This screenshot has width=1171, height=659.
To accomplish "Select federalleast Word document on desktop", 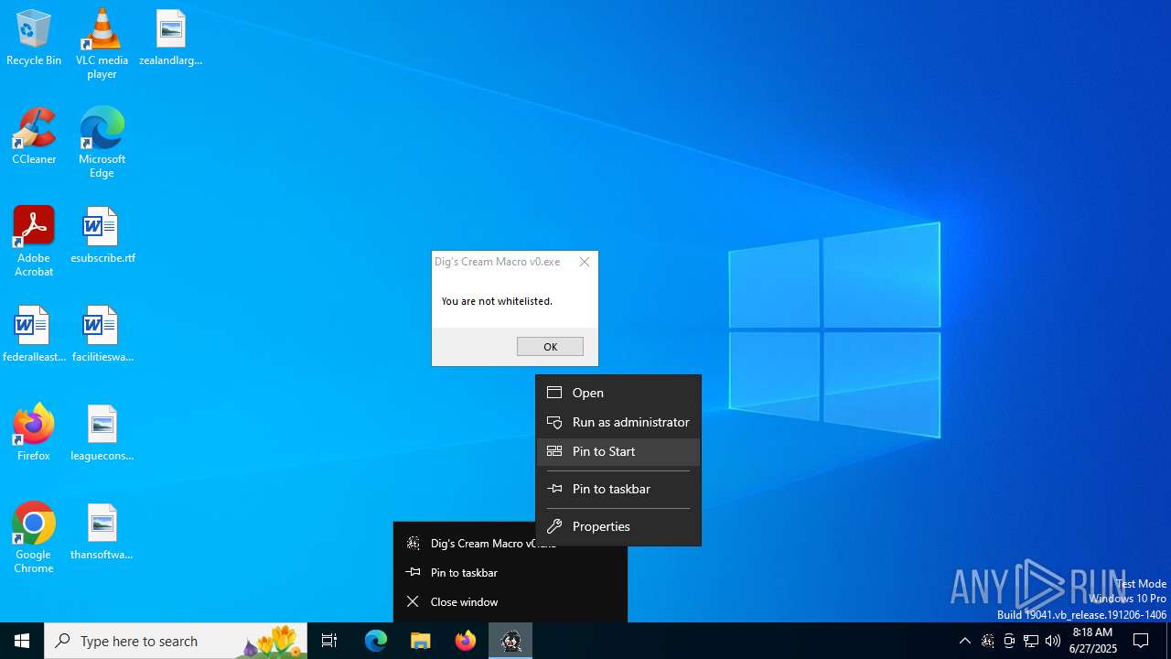I will point(34,335).
